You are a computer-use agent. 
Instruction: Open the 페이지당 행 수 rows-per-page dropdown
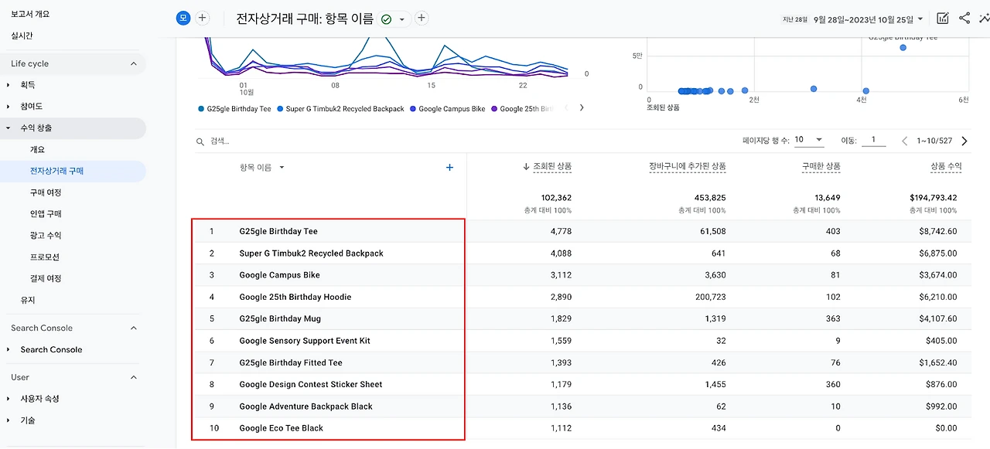point(808,140)
